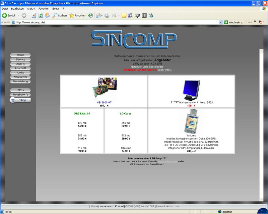Expand the address bar URL dropdown
The width and height of the screenshot is (268, 214).
[221, 22]
